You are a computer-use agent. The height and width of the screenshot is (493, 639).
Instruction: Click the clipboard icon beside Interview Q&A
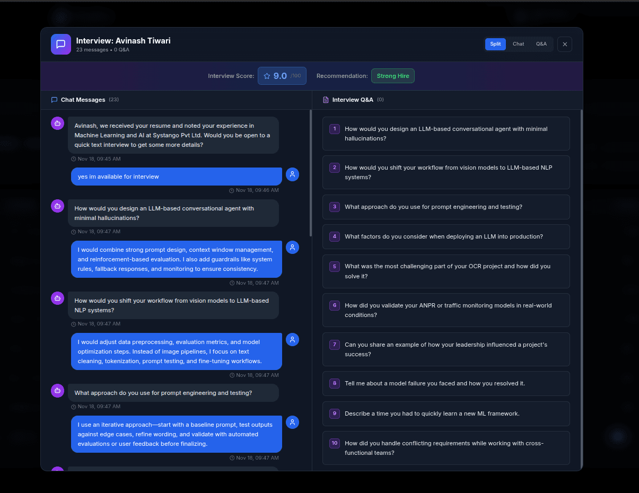(x=324, y=100)
